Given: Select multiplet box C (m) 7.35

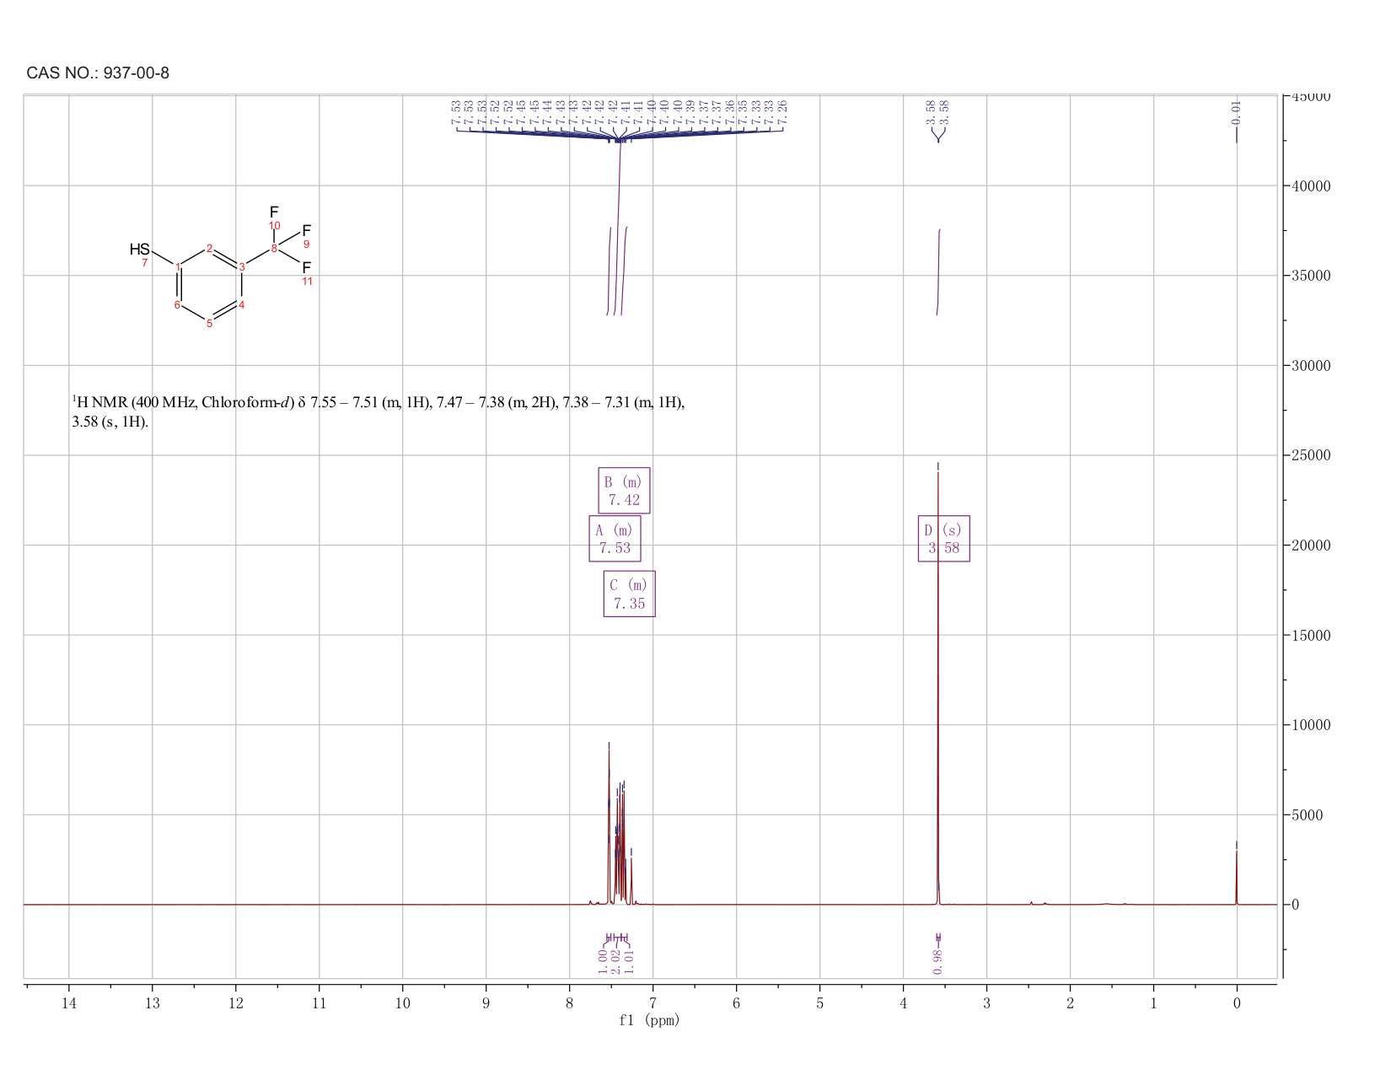Looking at the screenshot, I should click(x=630, y=594).
